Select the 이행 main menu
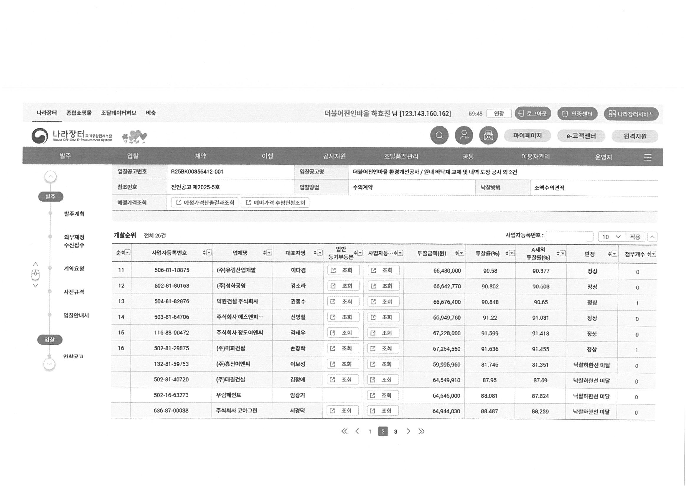Viewport: 689px width, 487px height. pyautogui.click(x=267, y=156)
